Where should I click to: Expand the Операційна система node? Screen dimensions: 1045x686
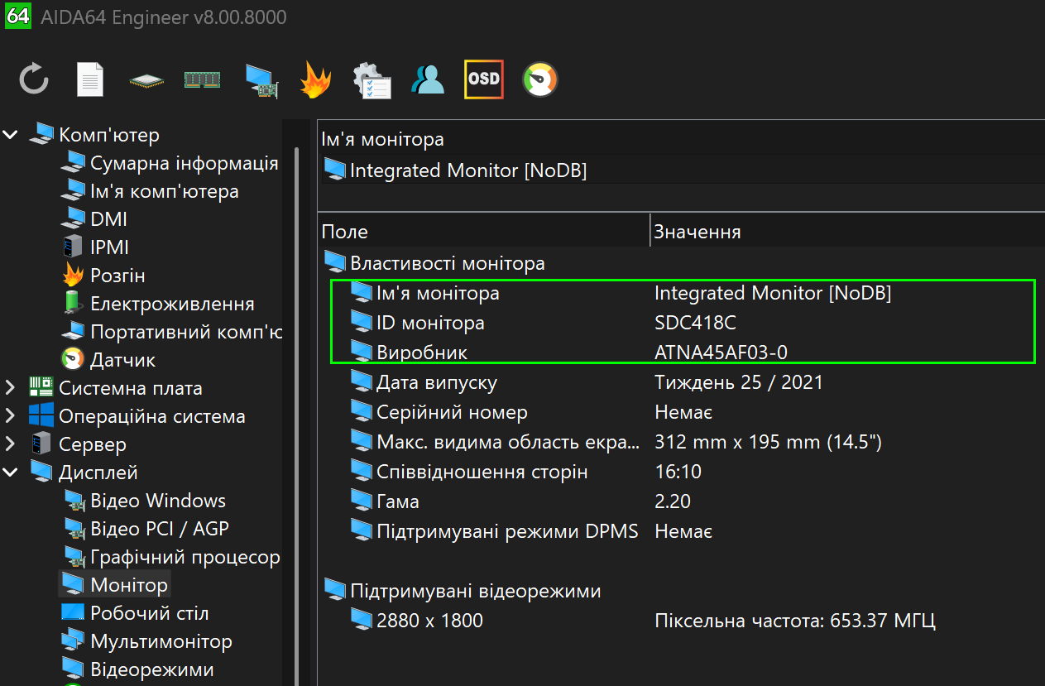point(11,416)
